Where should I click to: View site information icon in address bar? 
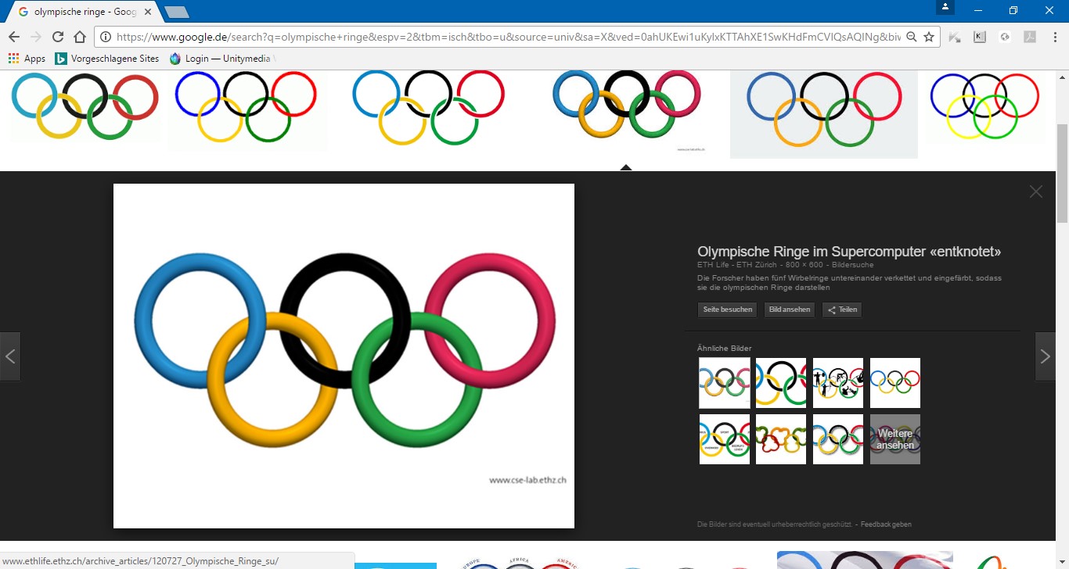[106, 37]
